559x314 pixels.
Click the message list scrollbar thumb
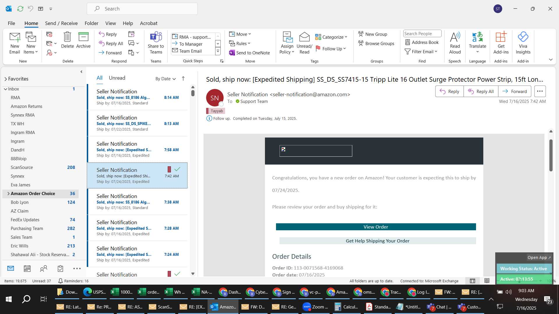(193, 93)
